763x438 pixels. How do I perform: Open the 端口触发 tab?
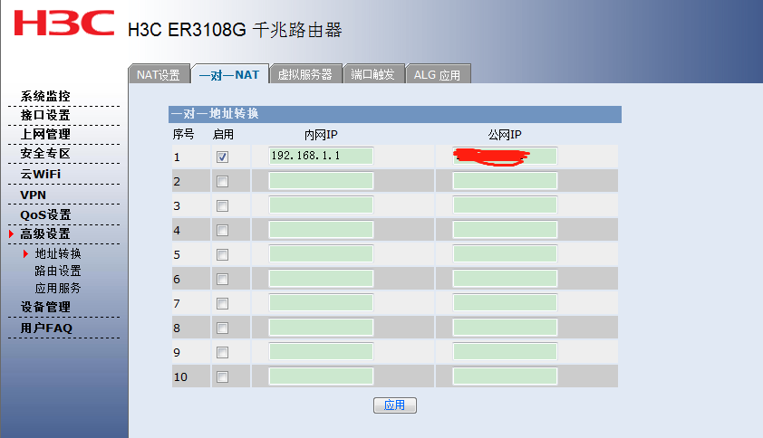373,74
